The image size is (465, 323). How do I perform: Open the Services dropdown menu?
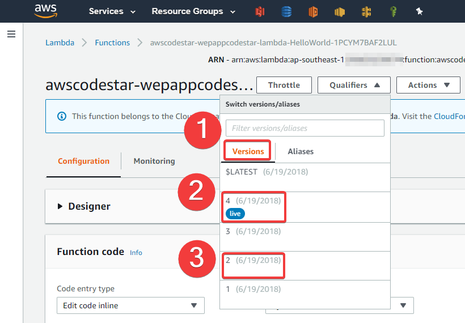112,11
